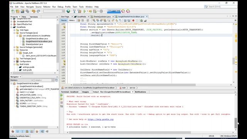Click the Undo toolbar icon
Image resolution: width=247 pixels, height=139 pixels.
[x=34, y=11]
